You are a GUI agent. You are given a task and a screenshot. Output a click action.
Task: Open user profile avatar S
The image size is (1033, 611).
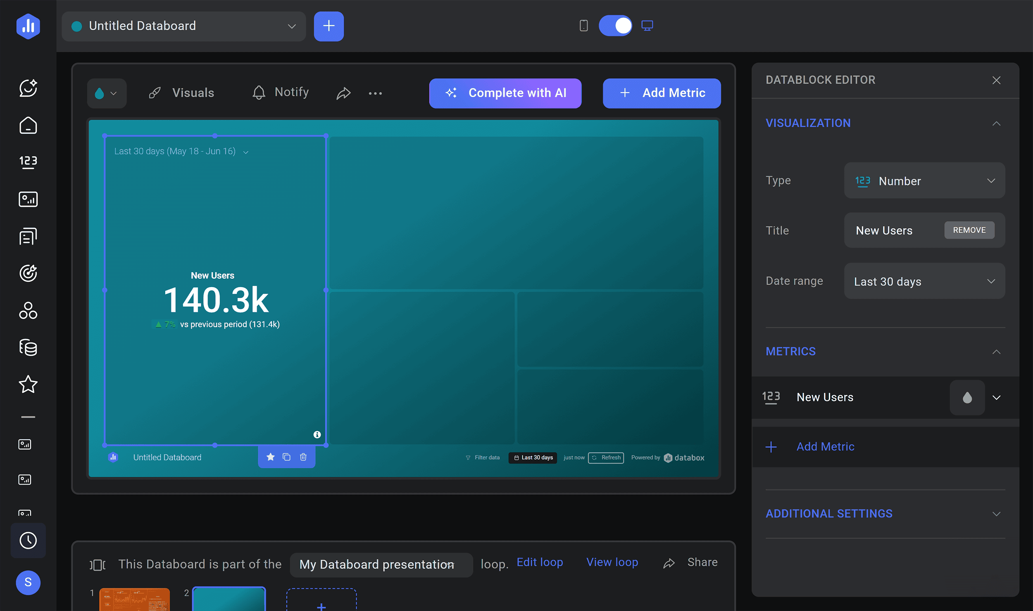[x=28, y=582]
